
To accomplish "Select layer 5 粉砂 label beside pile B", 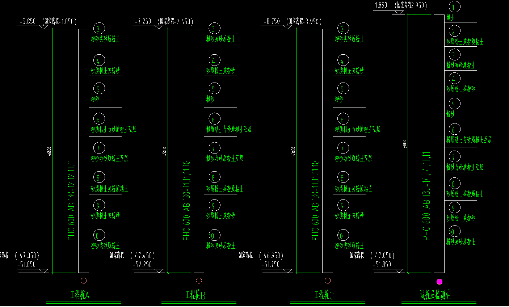I will [210, 99].
